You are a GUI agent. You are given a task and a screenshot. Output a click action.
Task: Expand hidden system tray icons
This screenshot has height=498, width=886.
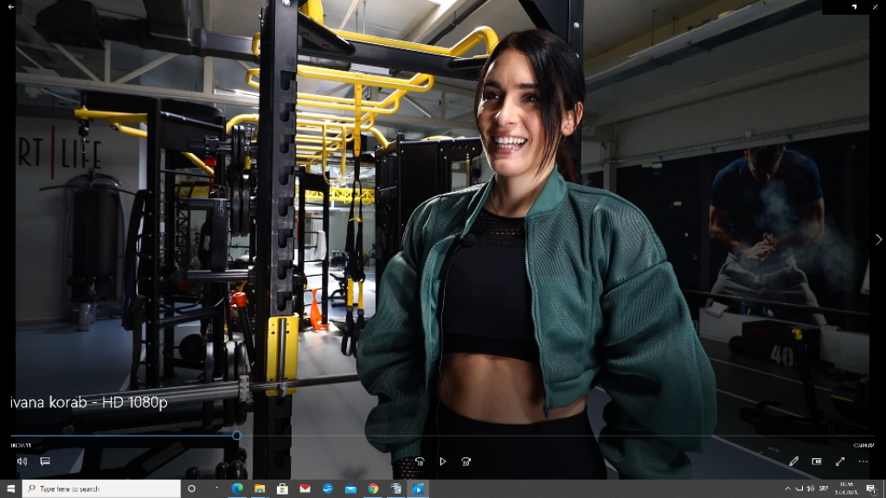[x=787, y=488]
